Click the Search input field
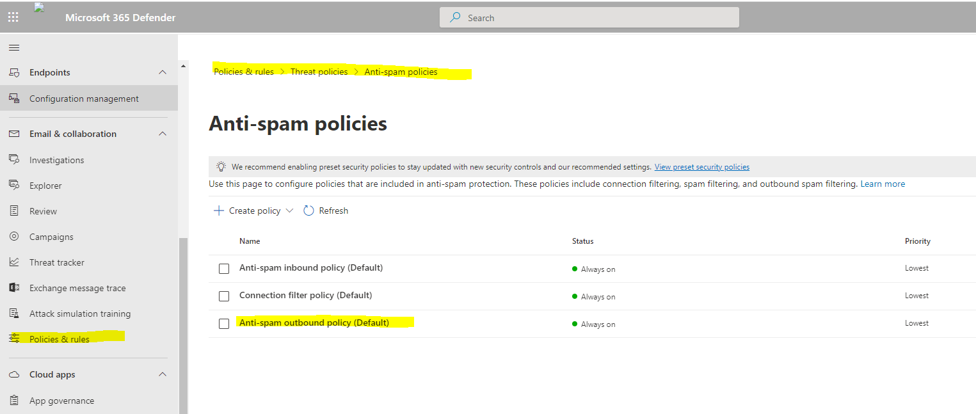Viewport: 976px width, 414px height. click(x=589, y=18)
